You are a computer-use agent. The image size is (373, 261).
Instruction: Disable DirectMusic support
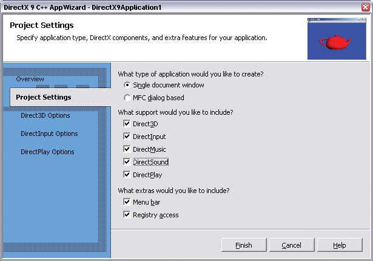click(127, 149)
